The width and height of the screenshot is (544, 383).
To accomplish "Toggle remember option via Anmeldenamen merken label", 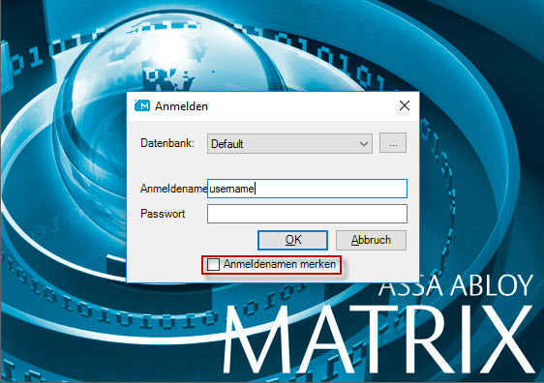I will click(280, 264).
